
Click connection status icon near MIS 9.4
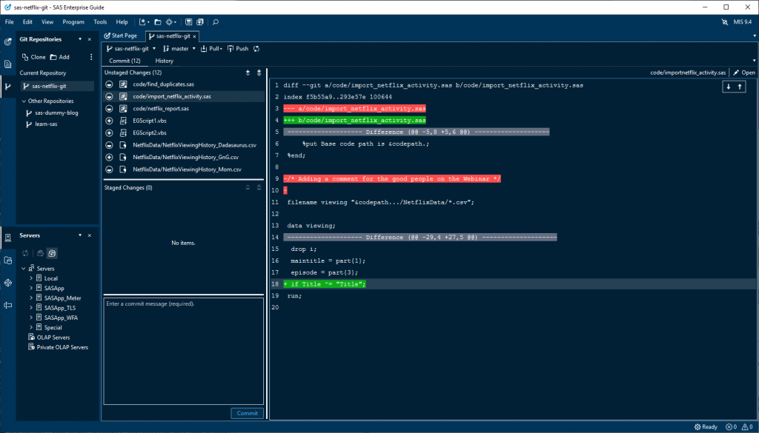tap(725, 21)
